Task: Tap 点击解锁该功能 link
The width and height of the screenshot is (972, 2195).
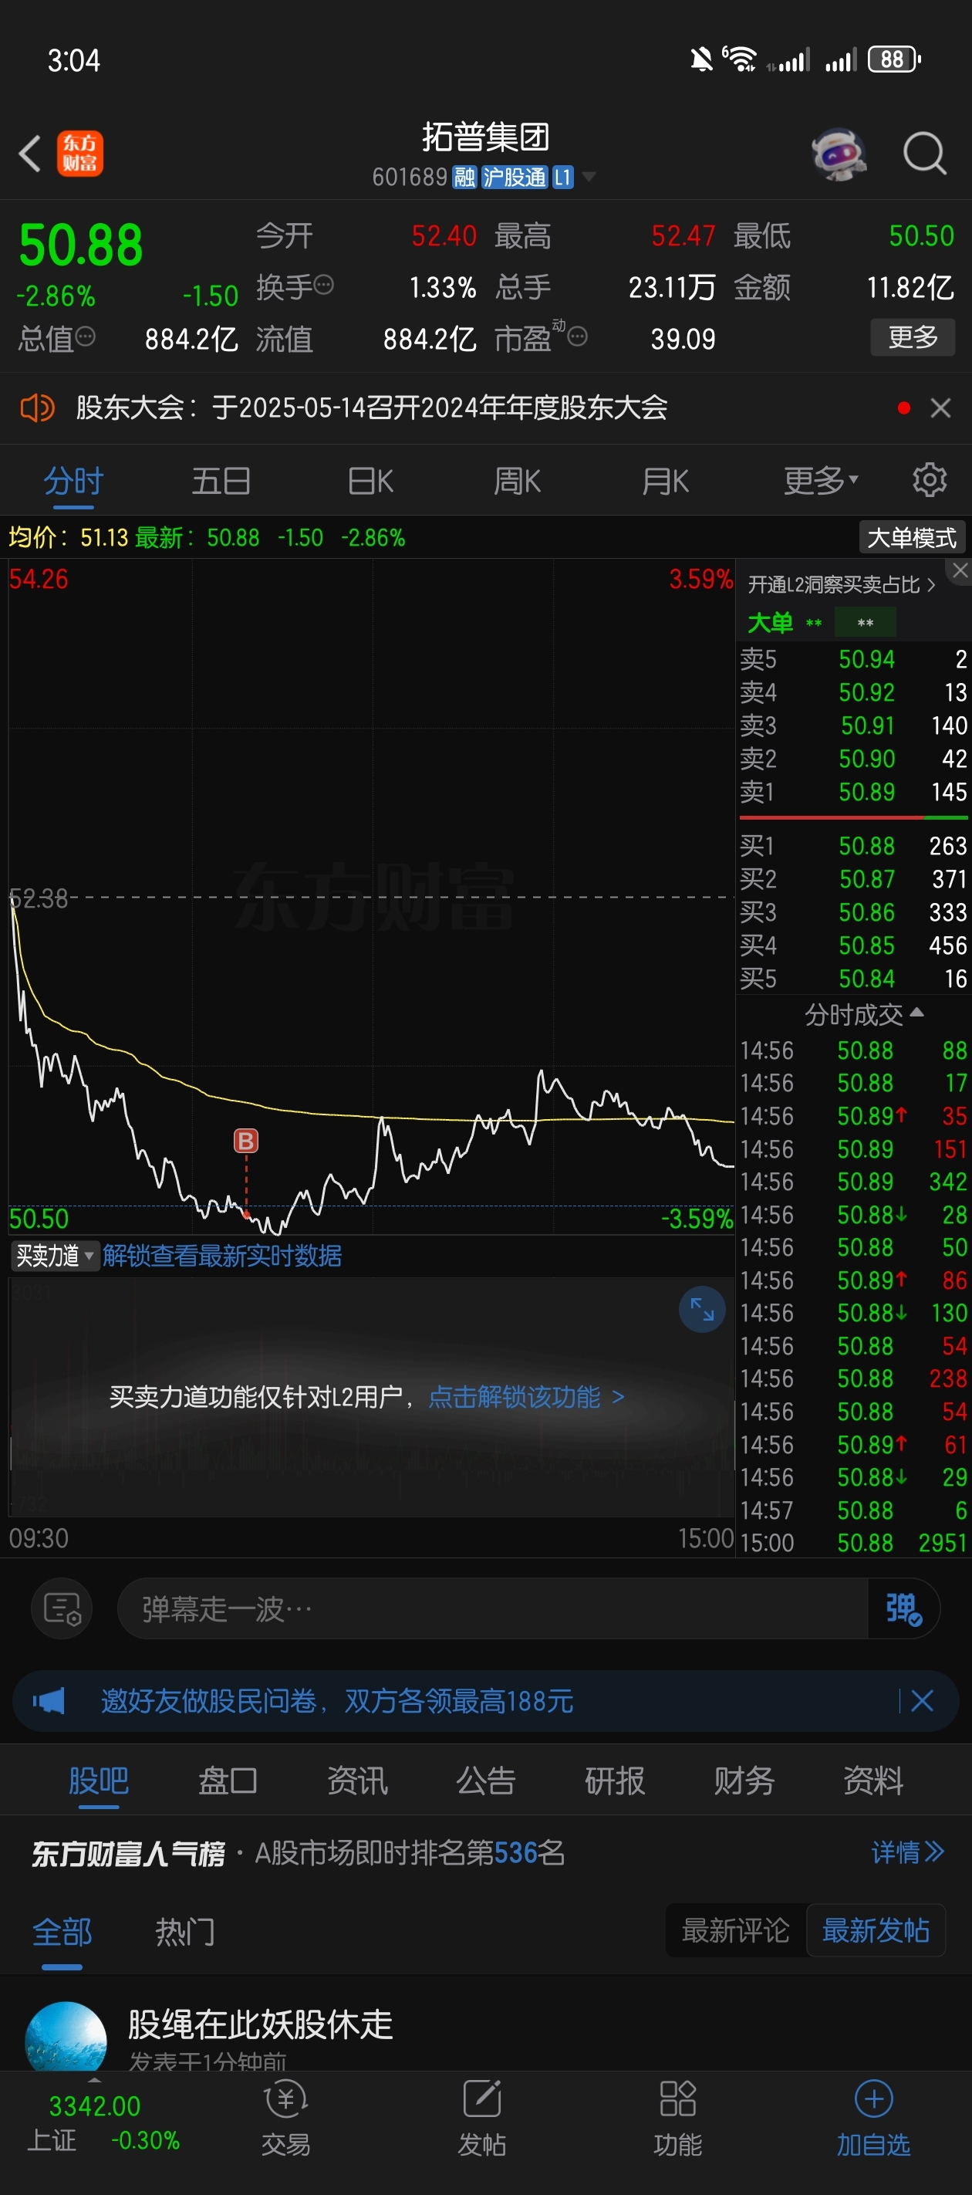Action: click(526, 1397)
